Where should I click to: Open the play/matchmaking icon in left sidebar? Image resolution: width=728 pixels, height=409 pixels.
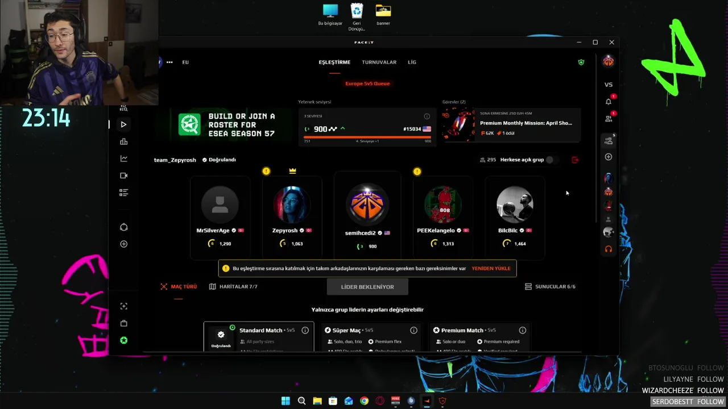(x=123, y=124)
